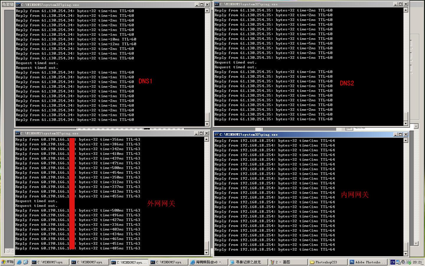Click the reply line with time=10ms
425x266 pixels.
(76, 39)
